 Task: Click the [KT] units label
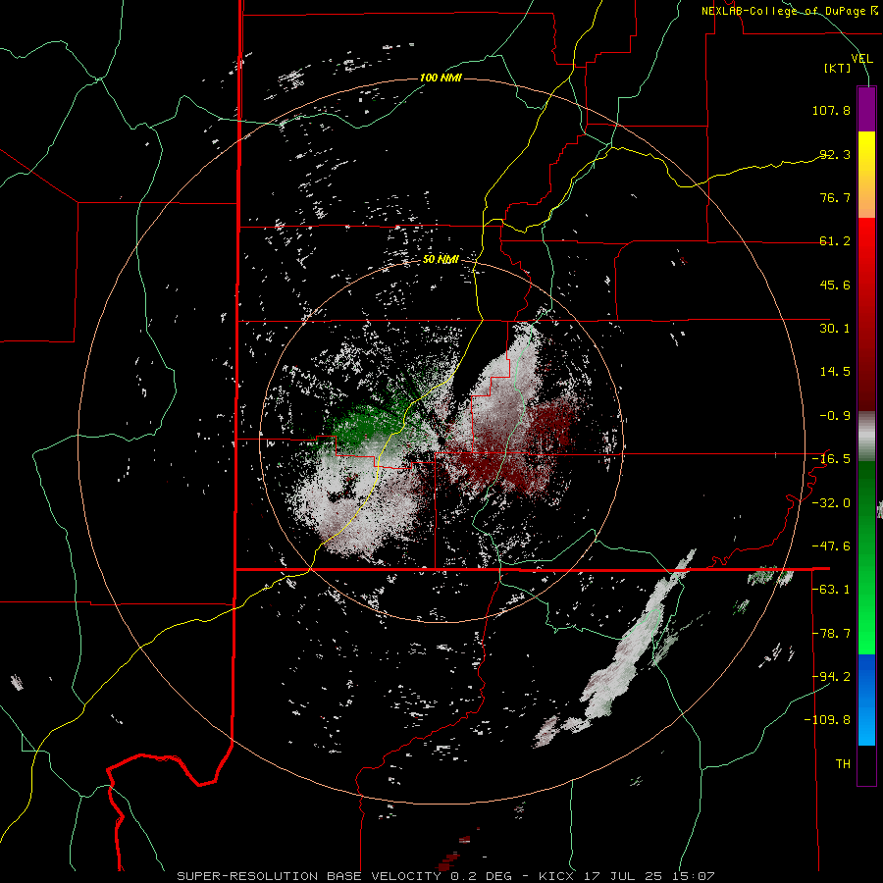[838, 68]
